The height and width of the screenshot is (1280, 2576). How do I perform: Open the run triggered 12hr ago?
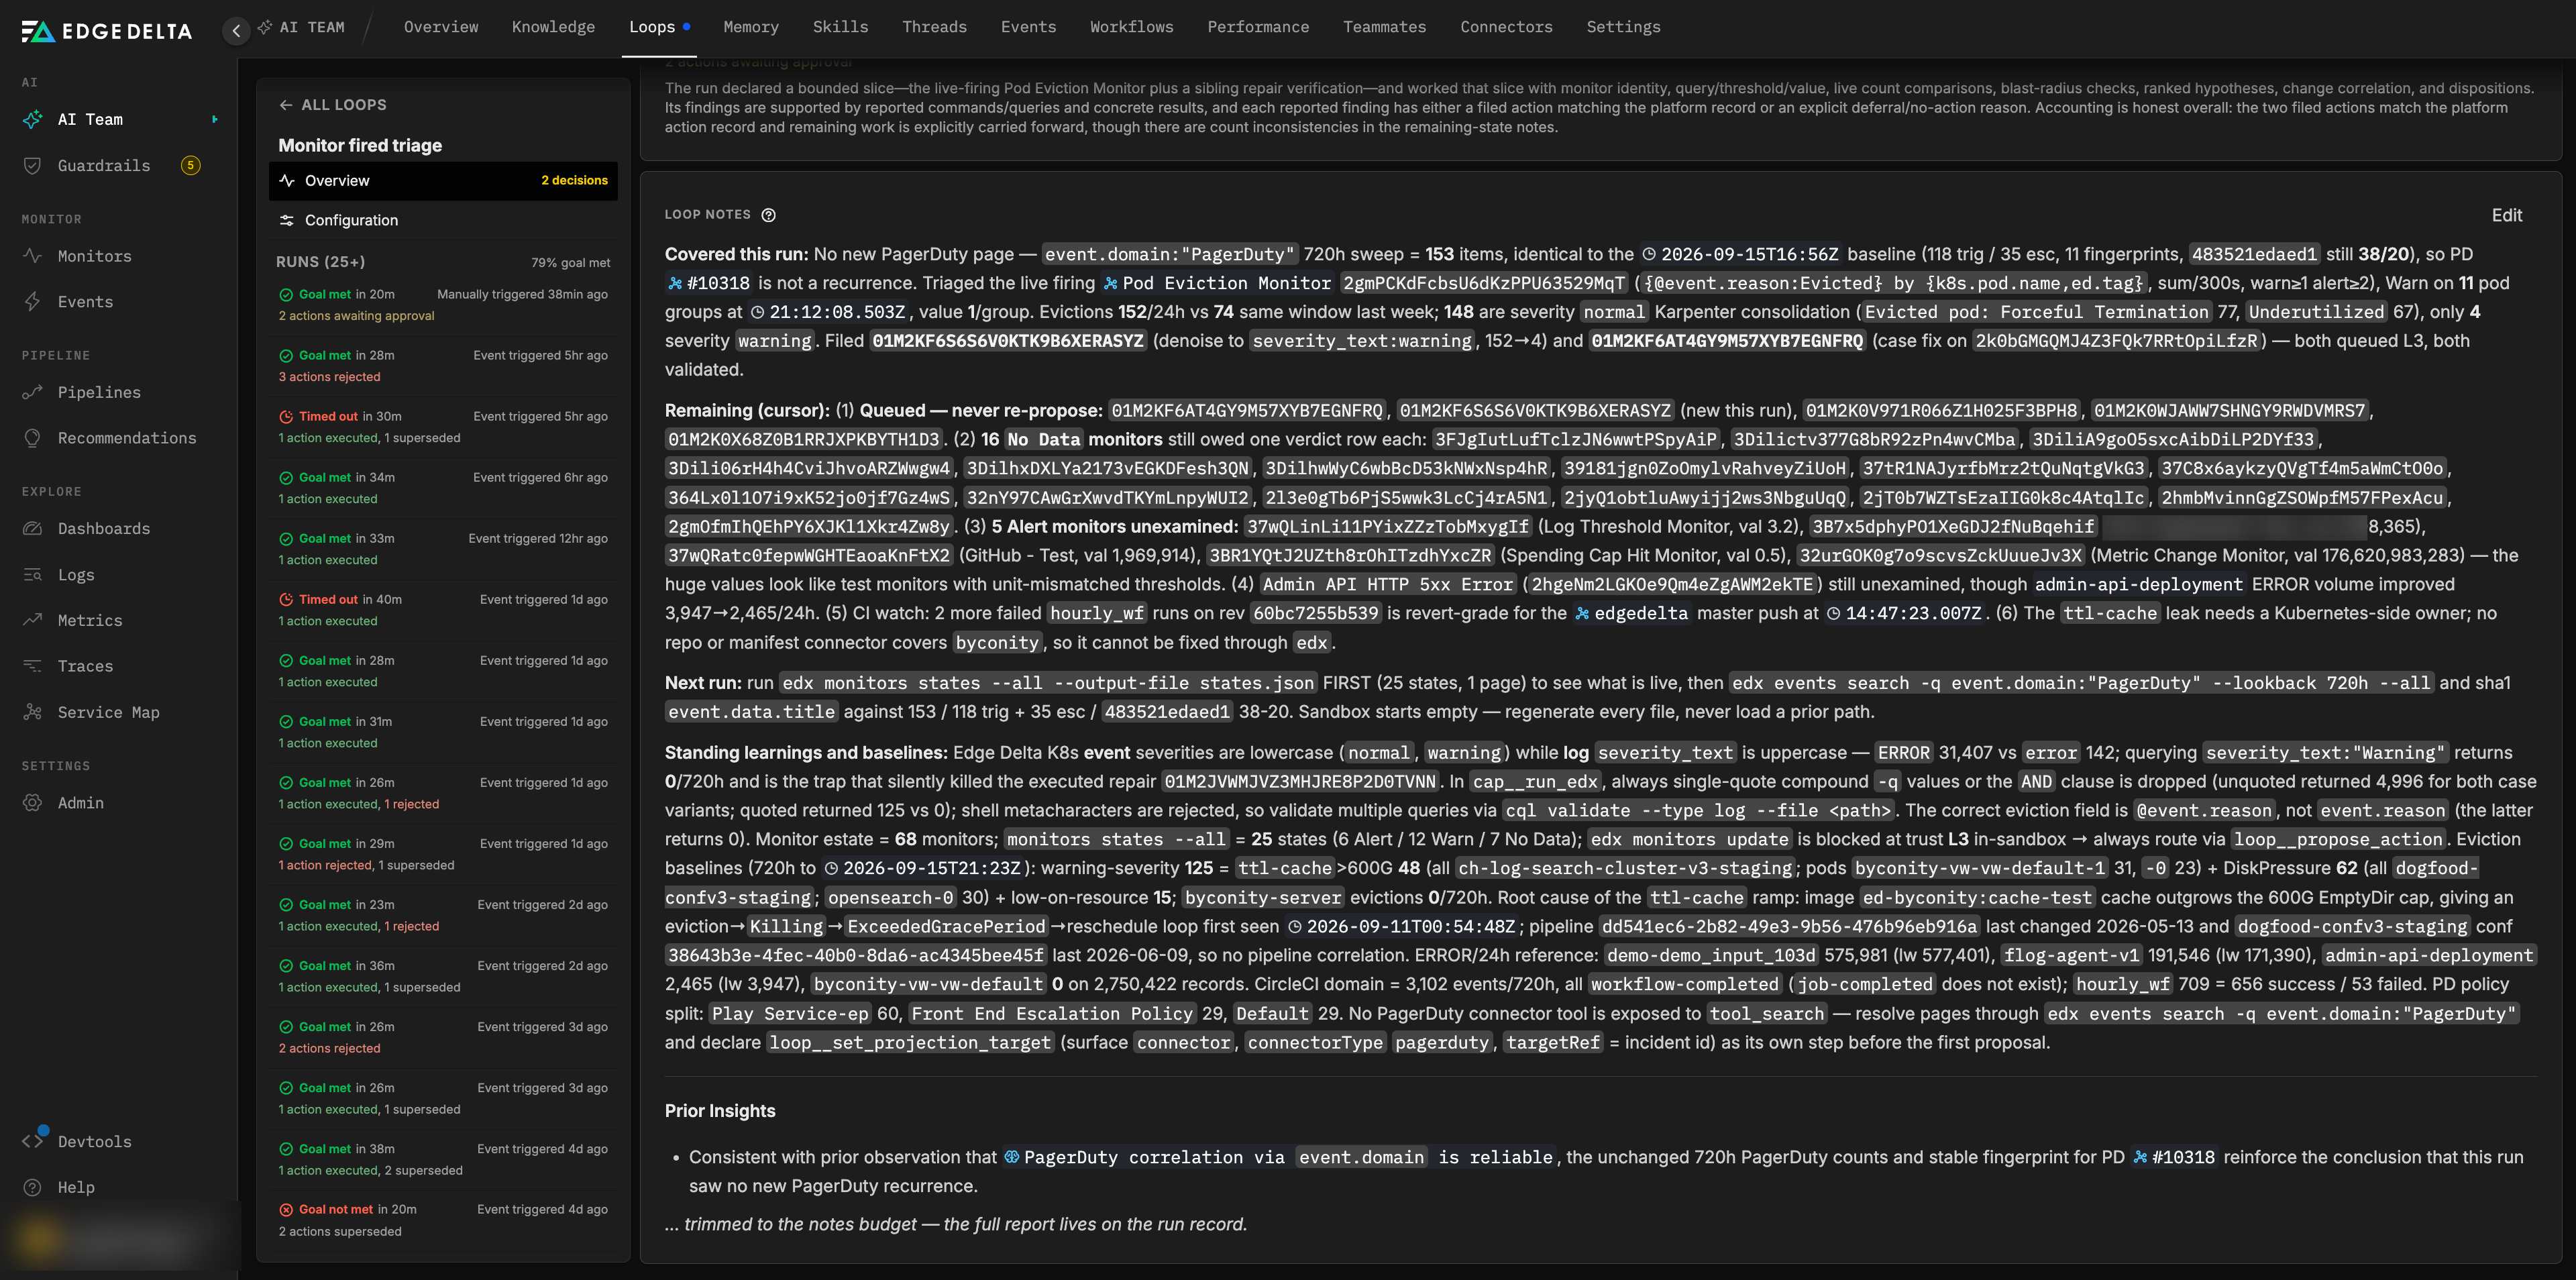[443, 549]
